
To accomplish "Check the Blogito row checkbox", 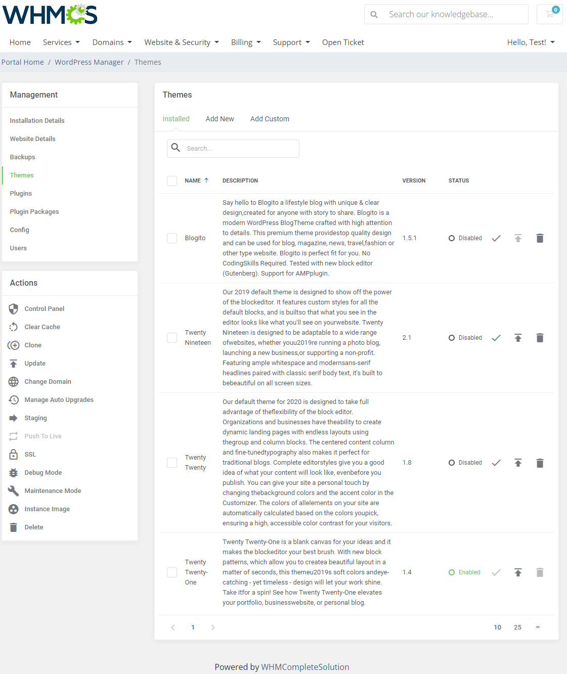I will [172, 238].
